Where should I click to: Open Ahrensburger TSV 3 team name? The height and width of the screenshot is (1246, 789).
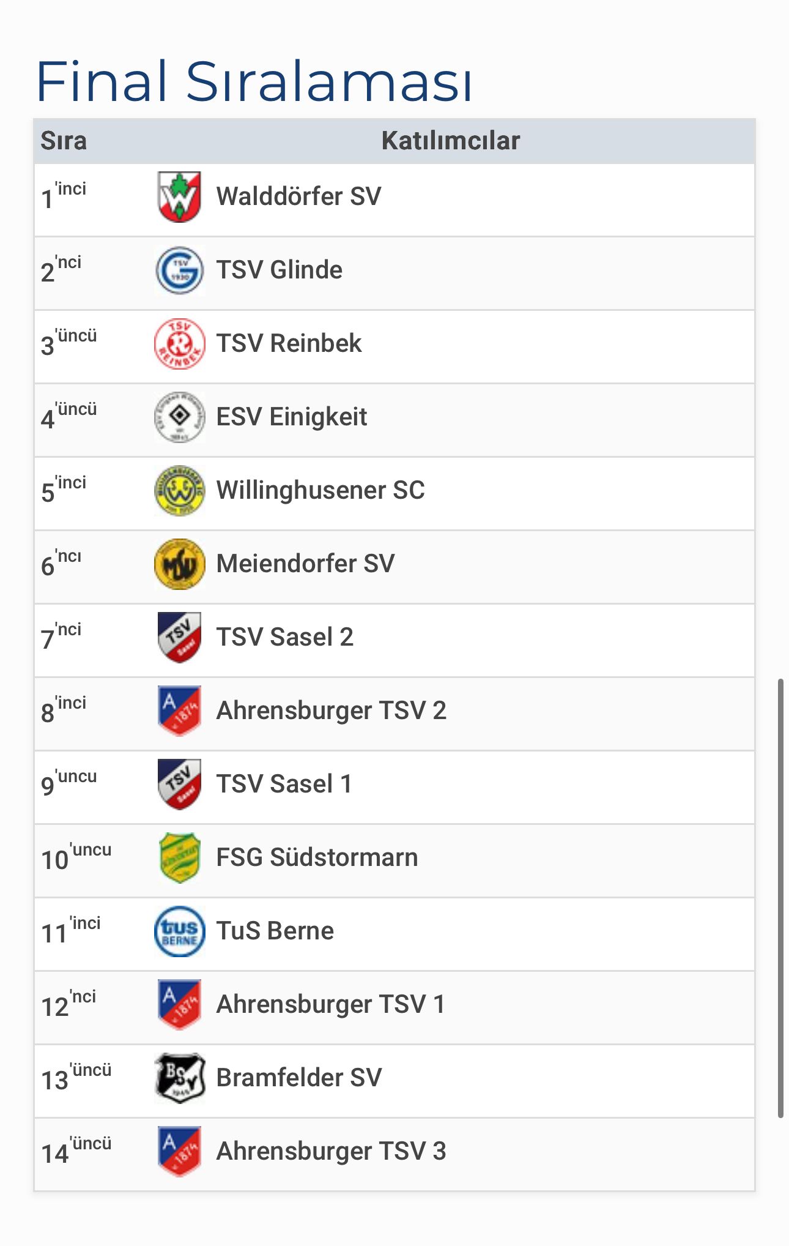(332, 1152)
